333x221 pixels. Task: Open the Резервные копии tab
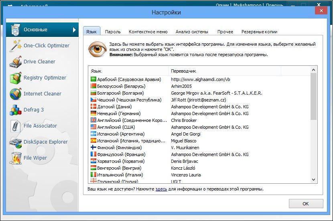click(x=259, y=32)
